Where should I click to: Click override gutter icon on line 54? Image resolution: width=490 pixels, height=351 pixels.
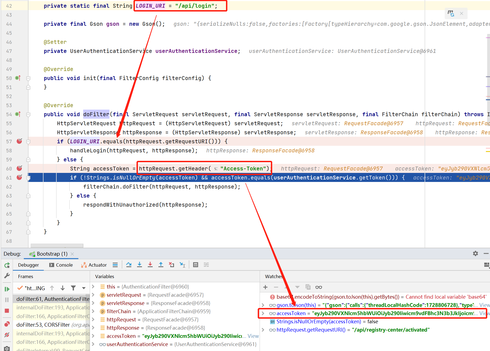18,114
